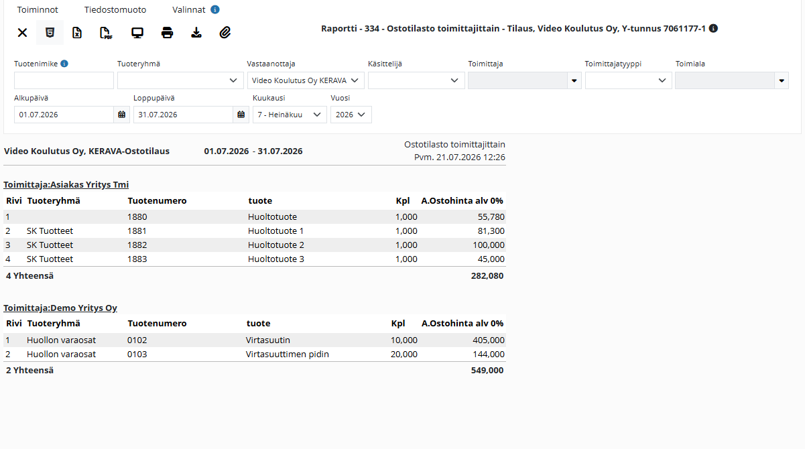Export the report as an Excel file

(77, 32)
